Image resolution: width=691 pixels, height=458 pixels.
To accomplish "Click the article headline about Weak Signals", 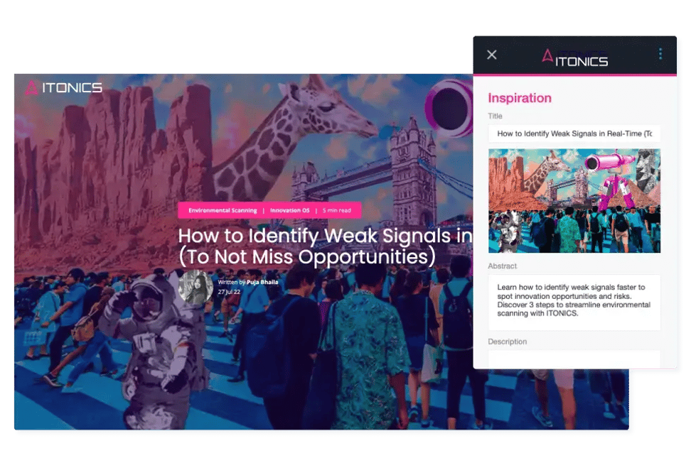I will (x=324, y=245).
